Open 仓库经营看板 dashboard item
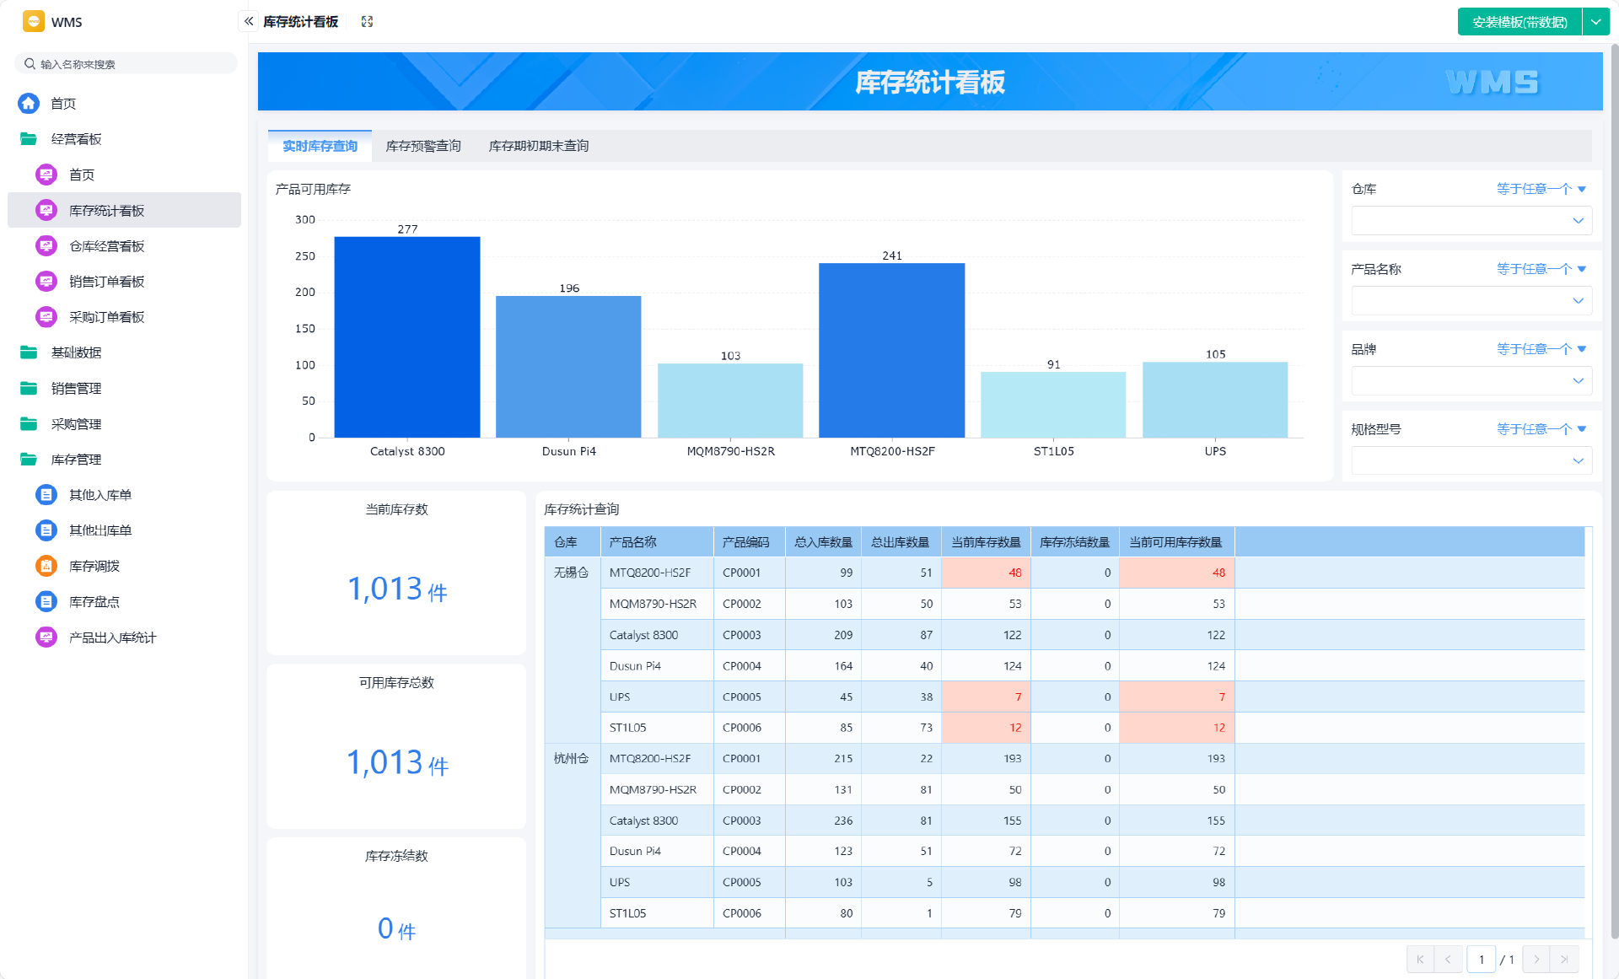 [106, 246]
